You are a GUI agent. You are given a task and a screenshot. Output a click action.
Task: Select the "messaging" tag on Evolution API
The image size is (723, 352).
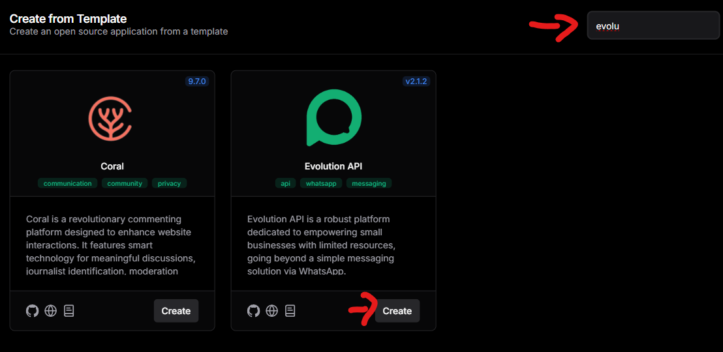pyautogui.click(x=369, y=183)
